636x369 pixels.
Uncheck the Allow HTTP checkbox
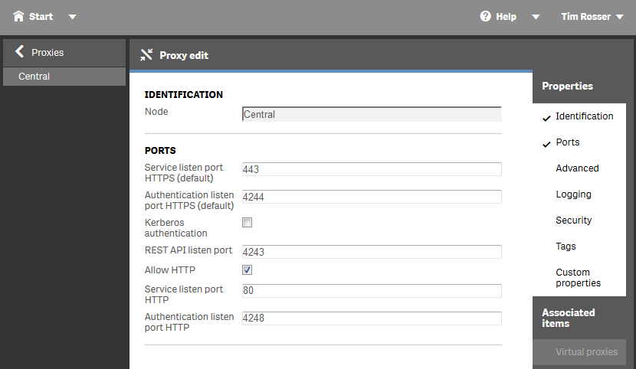247,269
